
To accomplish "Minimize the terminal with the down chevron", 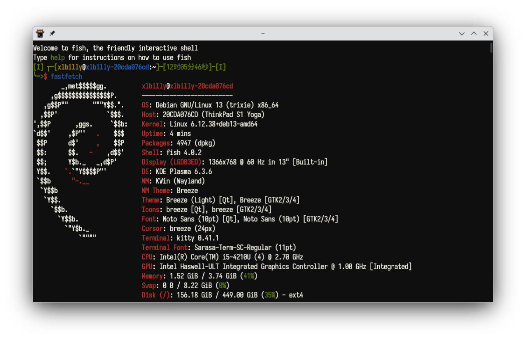I will point(462,33).
